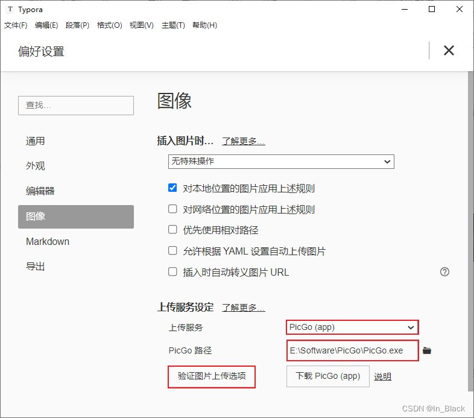Open the 无特殊操作 dropdown
The image size is (474, 418).
(281, 162)
